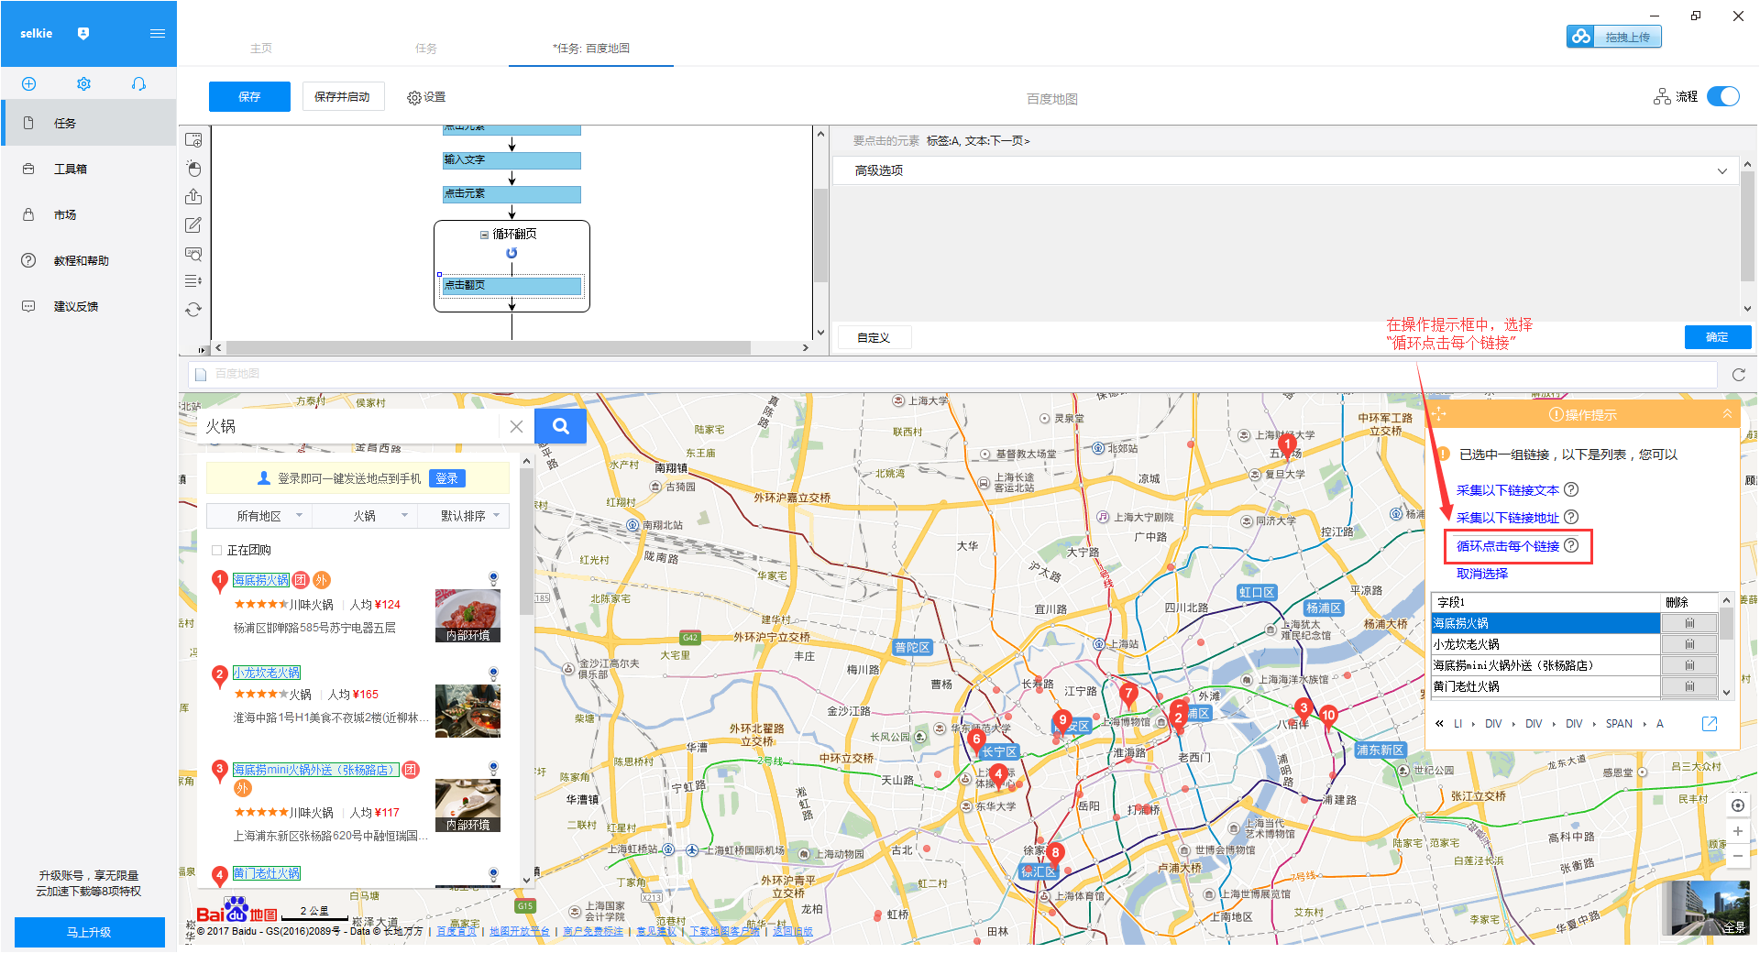This screenshot has height=953, width=1760.
Task: Toggle the 流程 switch
Action: click(1723, 96)
